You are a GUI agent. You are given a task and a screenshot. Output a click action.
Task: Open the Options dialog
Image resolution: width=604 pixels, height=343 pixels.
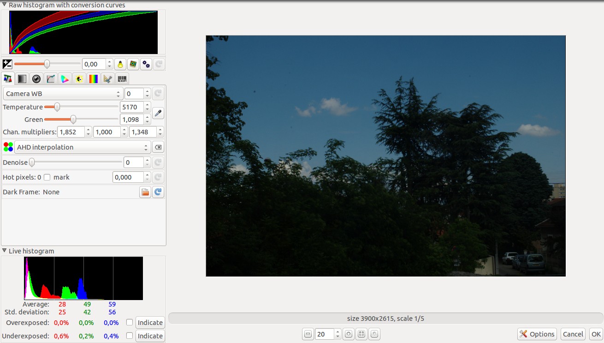(x=537, y=334)
